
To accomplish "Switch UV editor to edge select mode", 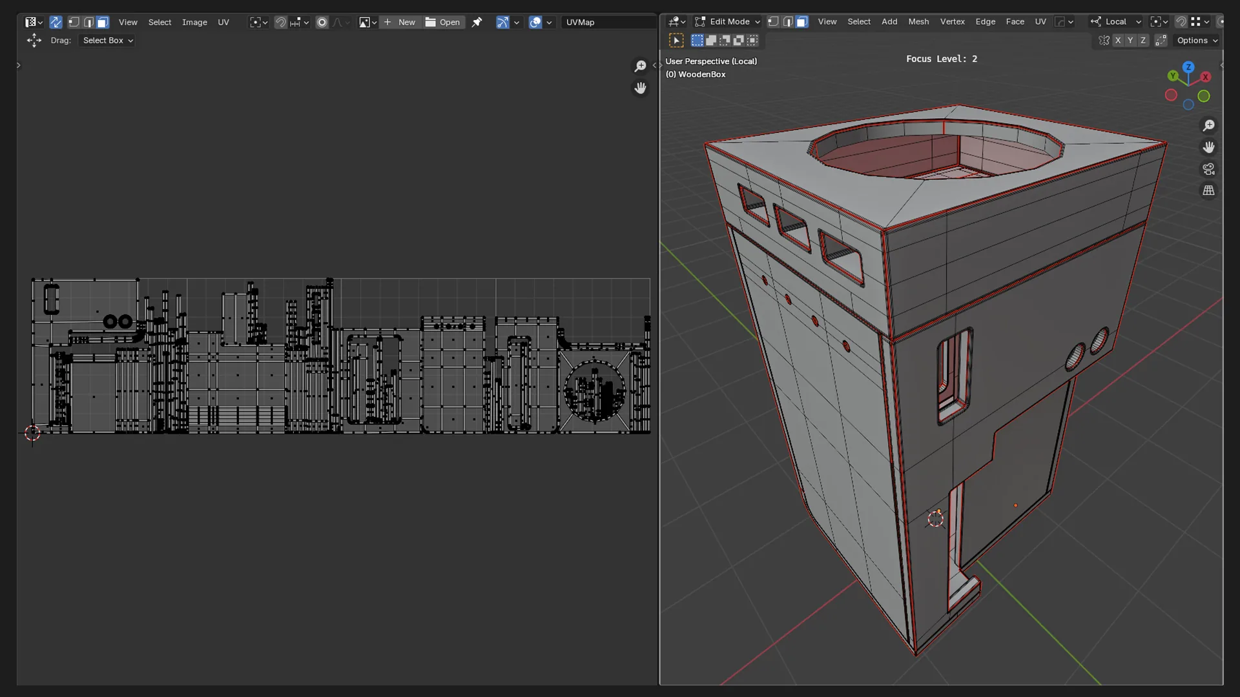I will pos(88,22).
